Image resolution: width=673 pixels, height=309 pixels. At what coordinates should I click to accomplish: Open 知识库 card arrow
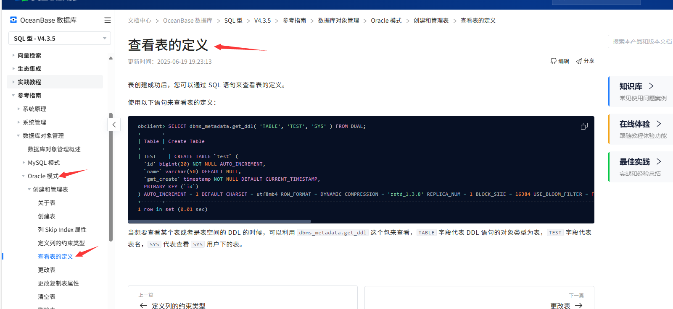coord(651,86)
